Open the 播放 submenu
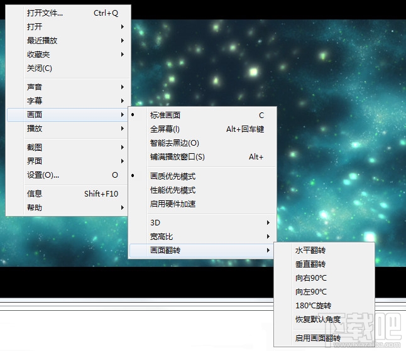The height and width of the screenshot is (351, 406). click(68, 129)
